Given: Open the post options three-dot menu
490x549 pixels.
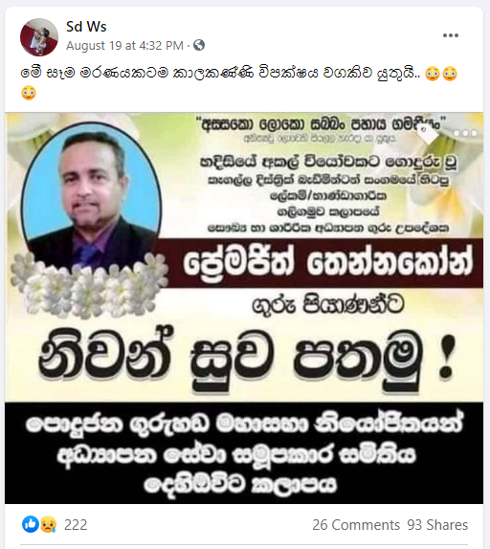Looking at the screenshot, I should coord(451,35).
